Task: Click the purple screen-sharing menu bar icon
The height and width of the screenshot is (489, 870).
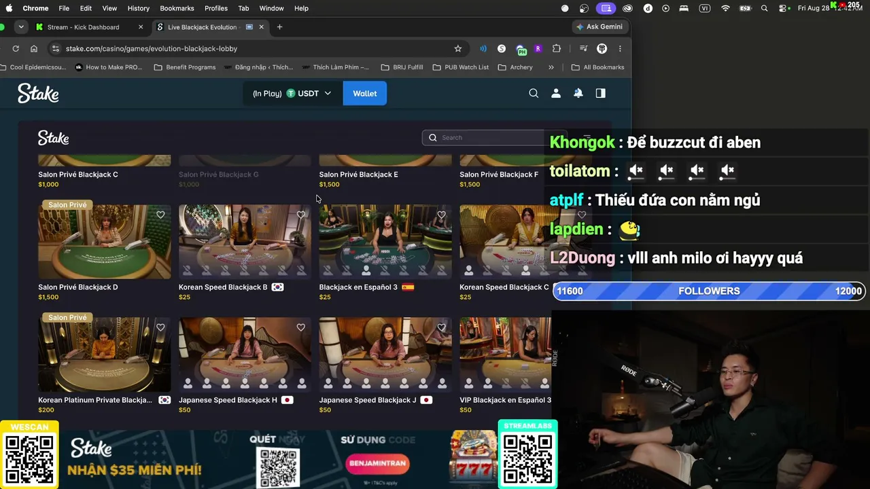Action: 606,8
